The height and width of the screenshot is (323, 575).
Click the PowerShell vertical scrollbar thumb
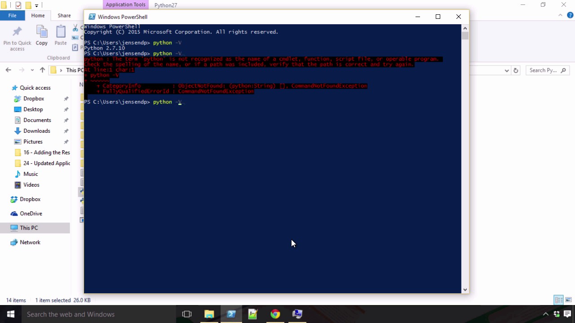(x=465, y=35)
